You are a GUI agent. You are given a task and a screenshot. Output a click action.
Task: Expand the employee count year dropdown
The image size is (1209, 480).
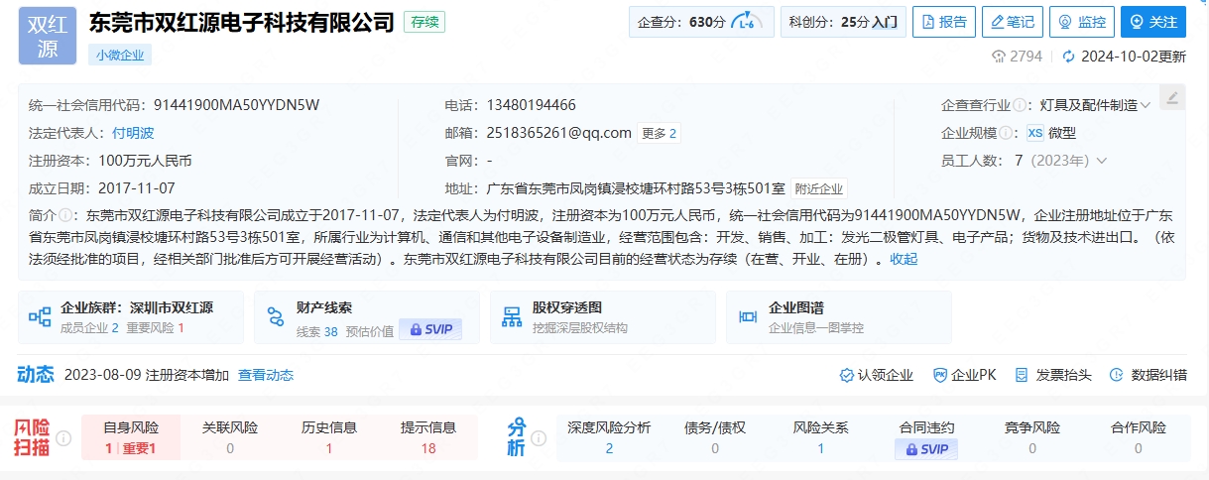[1101, 161]
